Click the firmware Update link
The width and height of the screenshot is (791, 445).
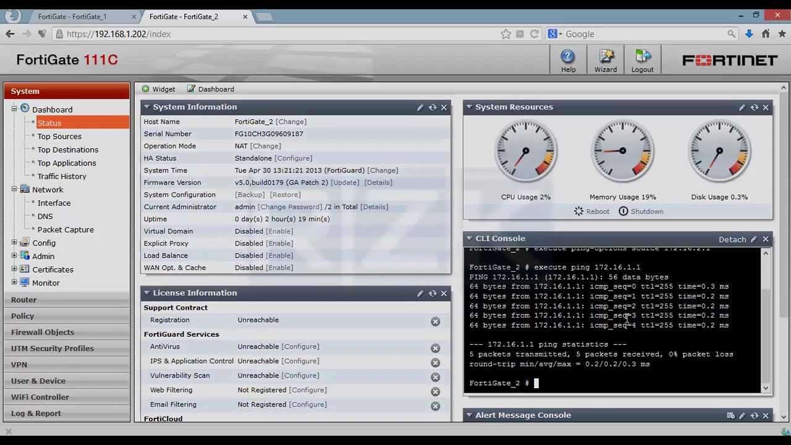[x=345, y=182]
